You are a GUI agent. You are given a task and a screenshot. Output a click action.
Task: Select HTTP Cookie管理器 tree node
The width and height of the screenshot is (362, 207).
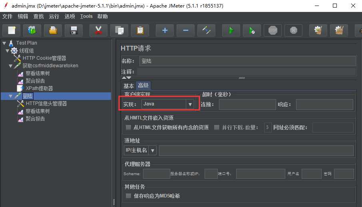(x=44, y=58)
